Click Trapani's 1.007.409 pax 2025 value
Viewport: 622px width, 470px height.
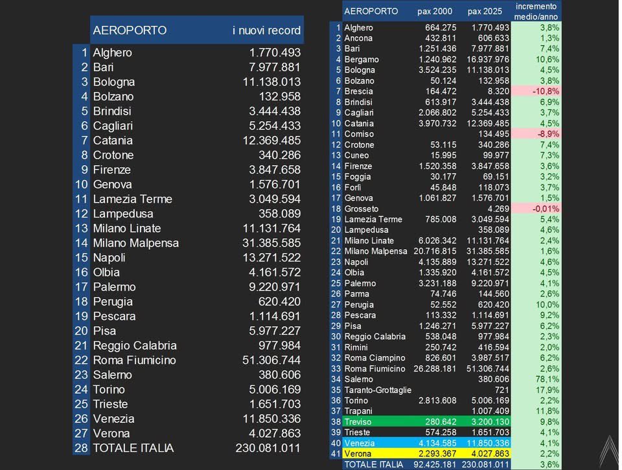click(x=490, y=411)
